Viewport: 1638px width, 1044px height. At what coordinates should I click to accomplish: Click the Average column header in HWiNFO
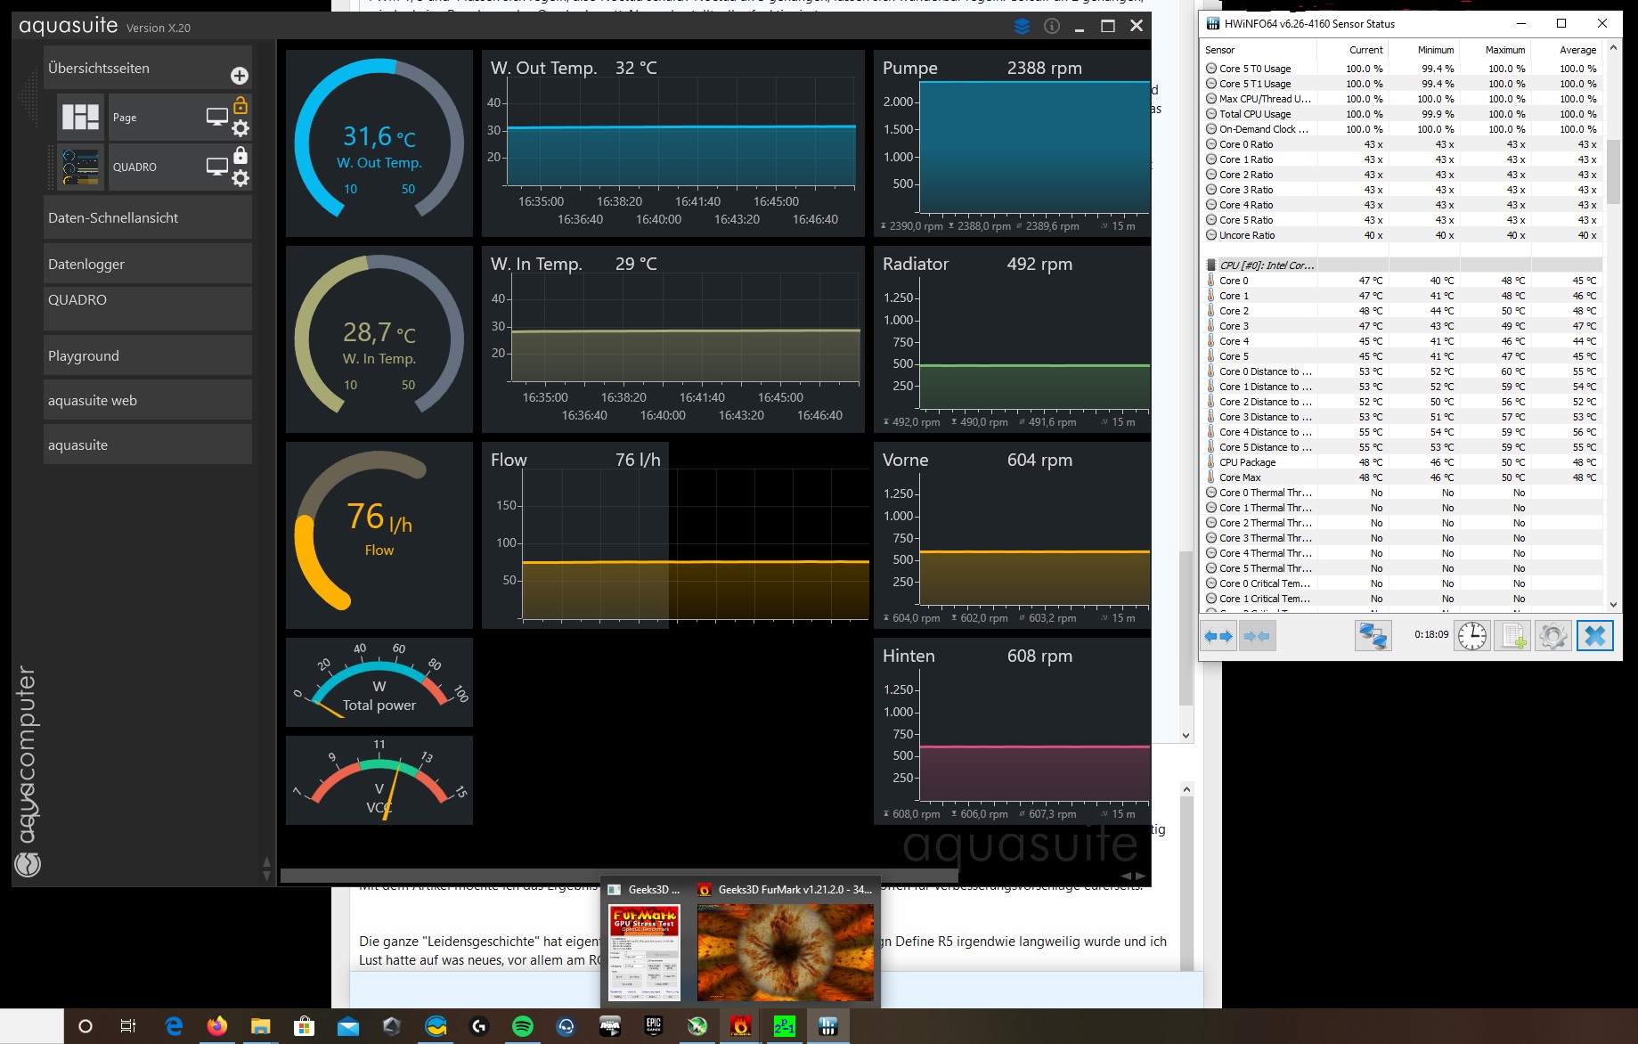(1578, 50)
